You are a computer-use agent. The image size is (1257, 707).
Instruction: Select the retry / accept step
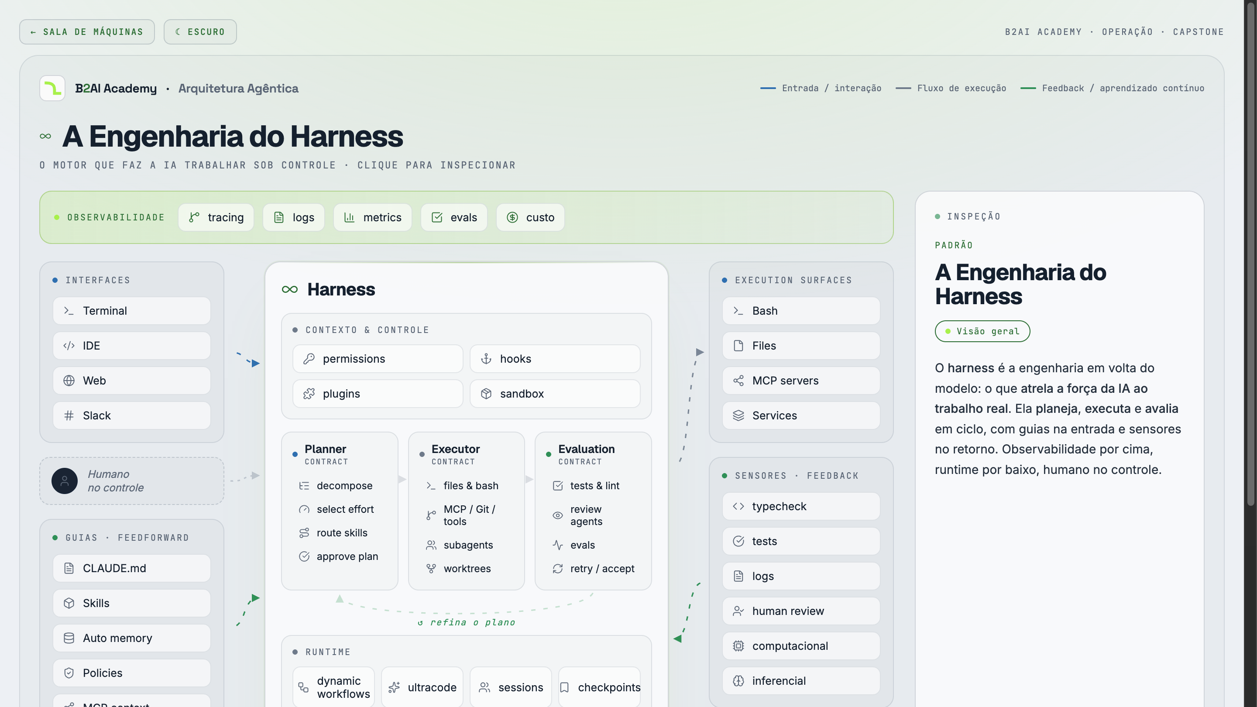(594, 568)
